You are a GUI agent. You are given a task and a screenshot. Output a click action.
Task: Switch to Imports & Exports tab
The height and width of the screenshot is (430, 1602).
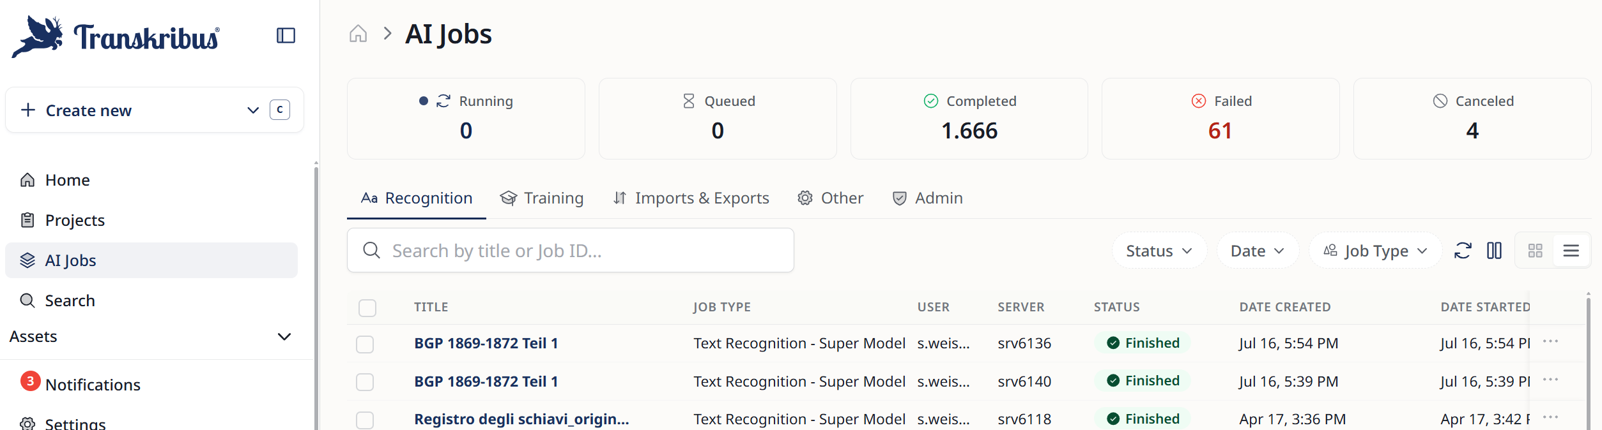(691, 198)
